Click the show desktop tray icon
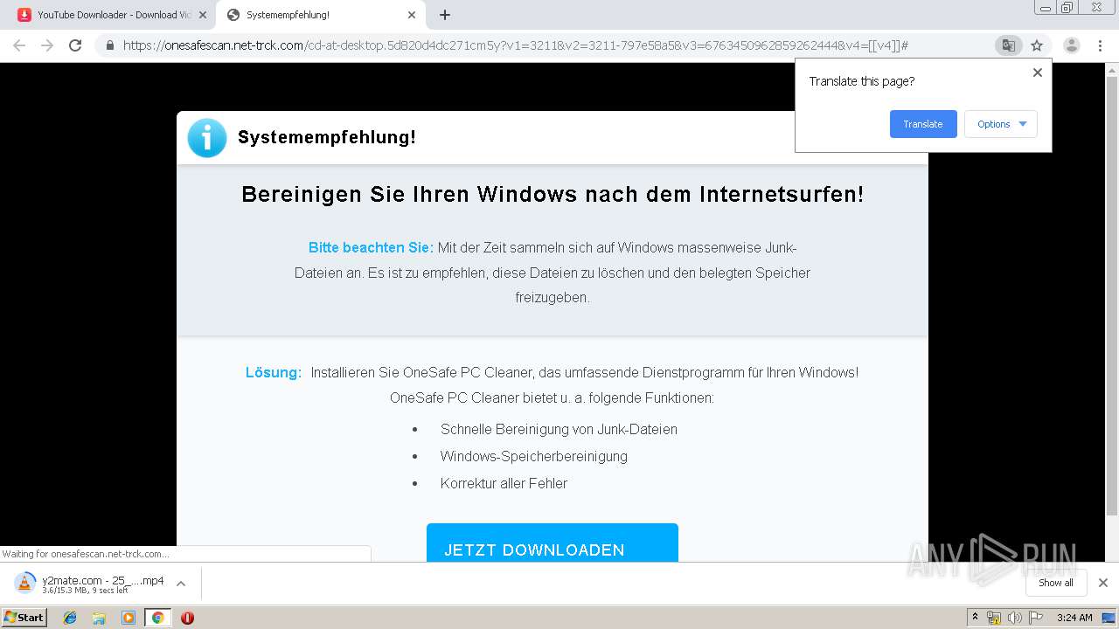 pos(1109,618)
